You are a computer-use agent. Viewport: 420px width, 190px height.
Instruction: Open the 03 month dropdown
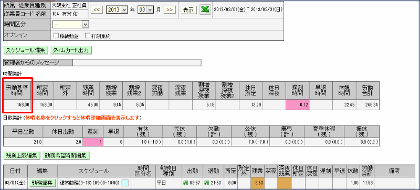point(145,10)
